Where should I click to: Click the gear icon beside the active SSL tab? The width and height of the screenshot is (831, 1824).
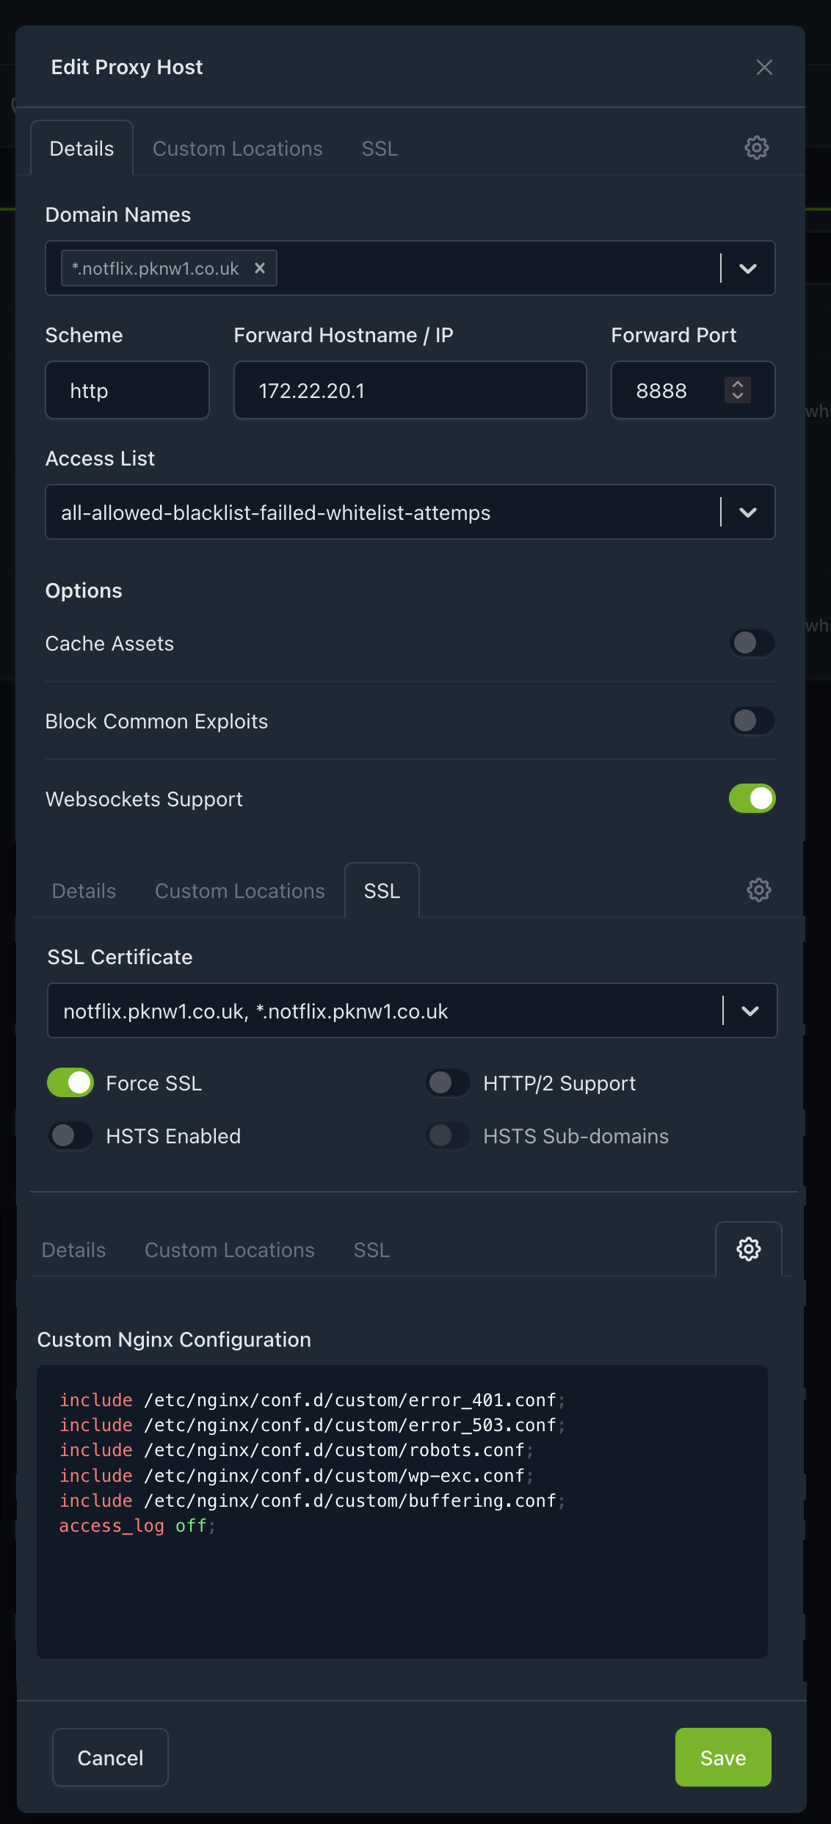[758, 890]
